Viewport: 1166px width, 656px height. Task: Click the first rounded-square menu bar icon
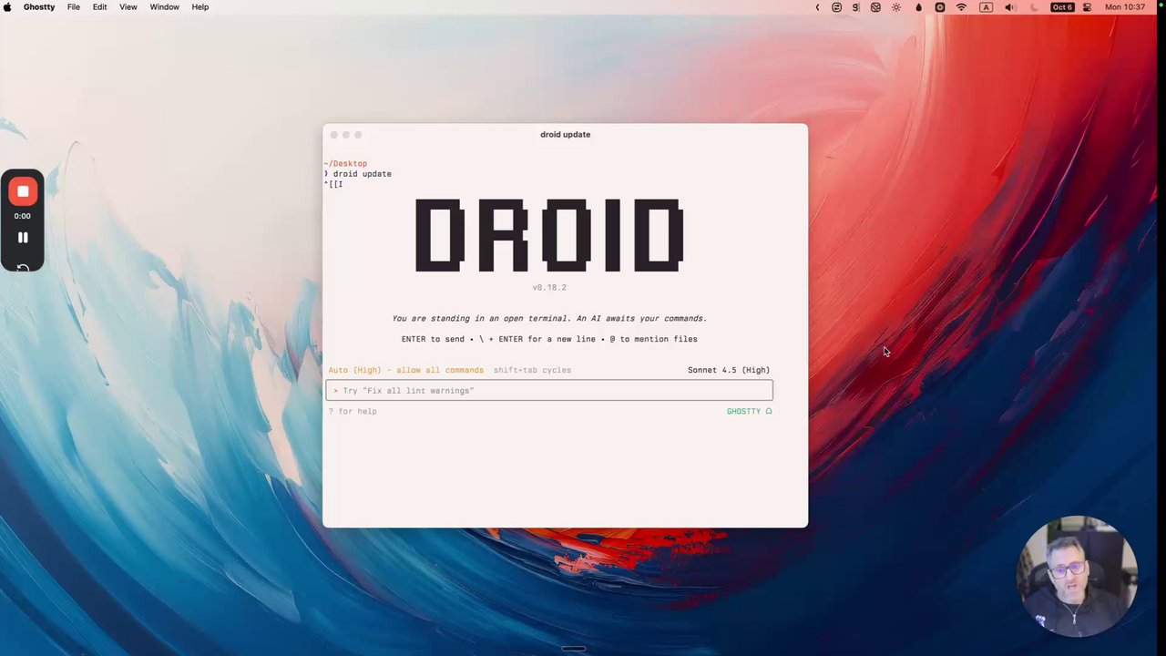pyautogui.click(x=836, y=7)
